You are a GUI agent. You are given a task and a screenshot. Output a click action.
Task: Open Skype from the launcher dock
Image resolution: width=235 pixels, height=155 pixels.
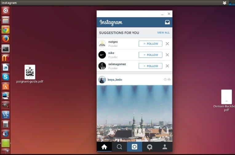point(6,77)
